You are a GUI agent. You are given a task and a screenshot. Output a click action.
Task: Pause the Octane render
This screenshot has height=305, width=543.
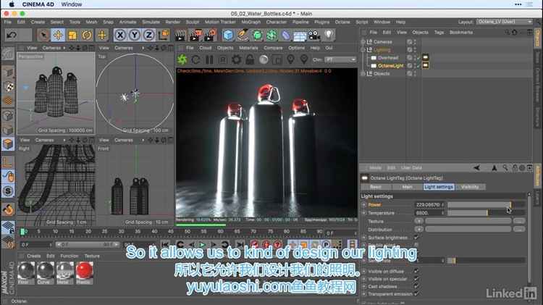point(209,59)
